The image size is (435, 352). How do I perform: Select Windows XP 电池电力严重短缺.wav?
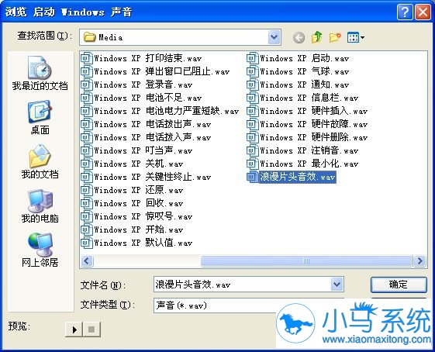pos(160,111)
